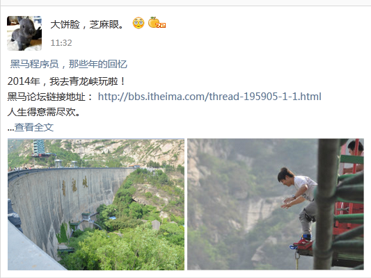371x278 pixels.
Task: Click the jumper's red ankle harness
Action: 302,243
